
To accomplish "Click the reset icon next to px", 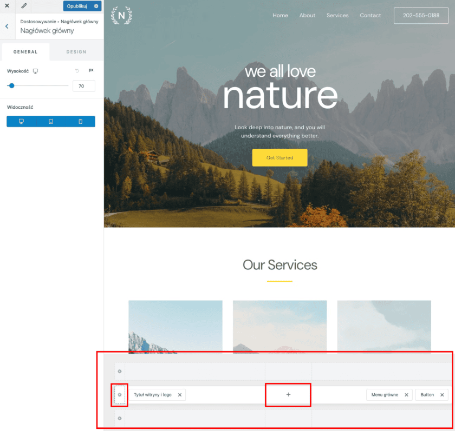I will pos(77,71).
